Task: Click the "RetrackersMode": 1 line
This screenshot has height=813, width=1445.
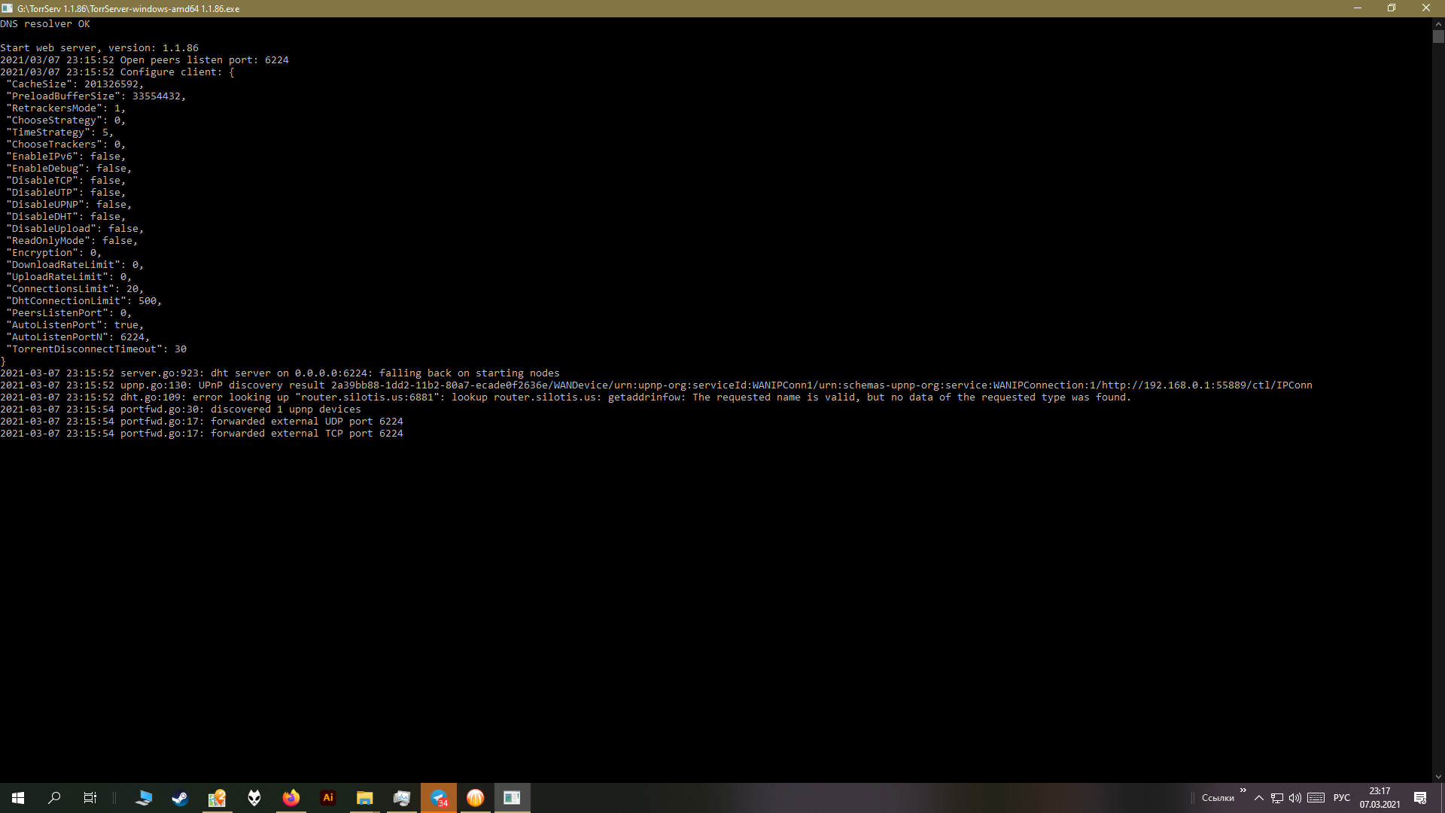Action: (x=66, y=108)
